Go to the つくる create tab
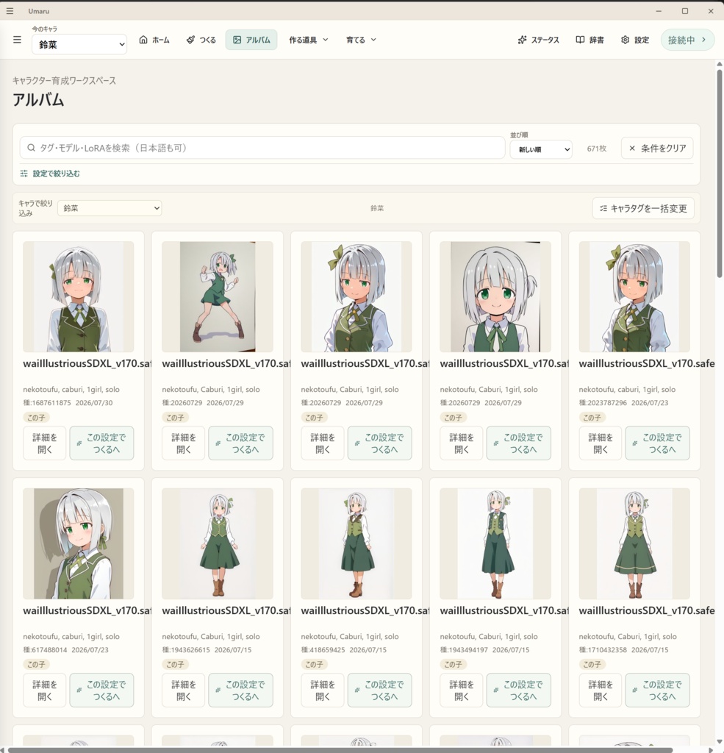The image size is (724, 753). [201, 40]
